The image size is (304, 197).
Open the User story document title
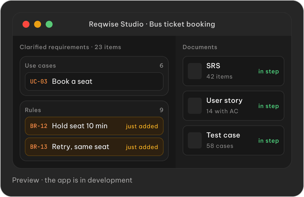pos(224,101)
